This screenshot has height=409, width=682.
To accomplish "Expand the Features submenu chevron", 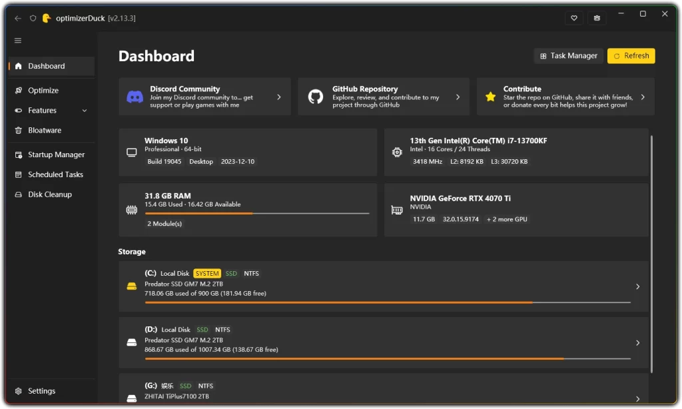I will click(85, 111).
